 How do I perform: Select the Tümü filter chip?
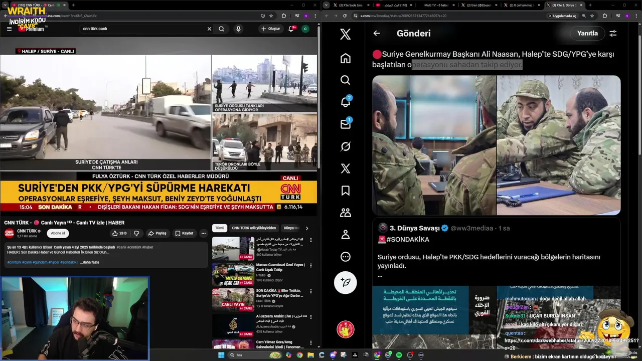(x=220, y=228)
